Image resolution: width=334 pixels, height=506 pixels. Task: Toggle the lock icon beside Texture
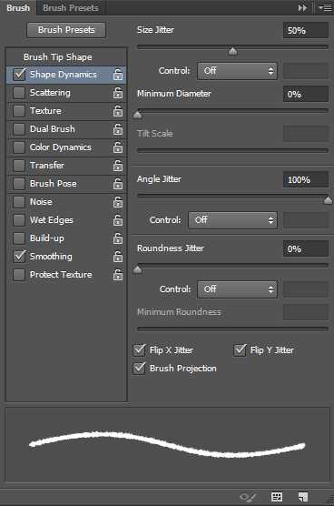118,111
